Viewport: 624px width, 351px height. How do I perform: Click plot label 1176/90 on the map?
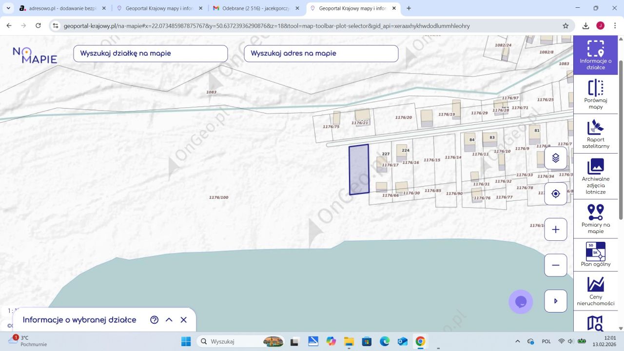click(x=454, y=194)
